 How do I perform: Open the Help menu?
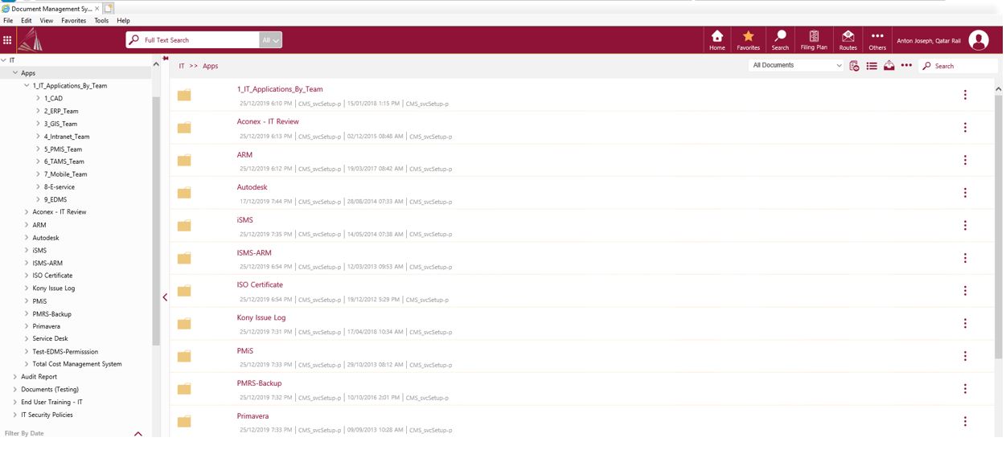(123, 20)
